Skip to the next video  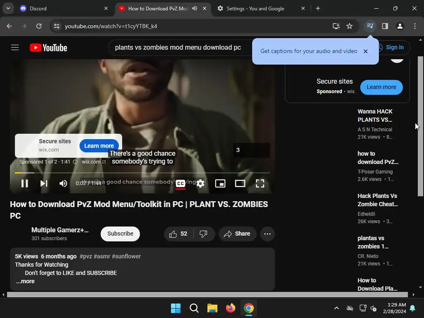tap(44, 183)
